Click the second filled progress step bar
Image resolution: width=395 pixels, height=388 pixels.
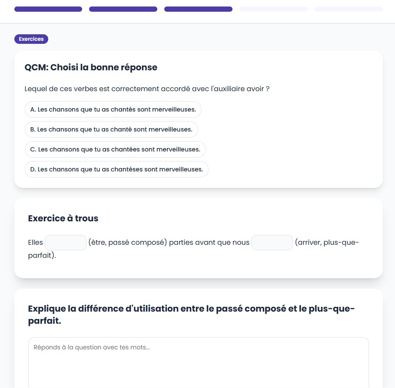pyautogui.click(x=123, y=9)
